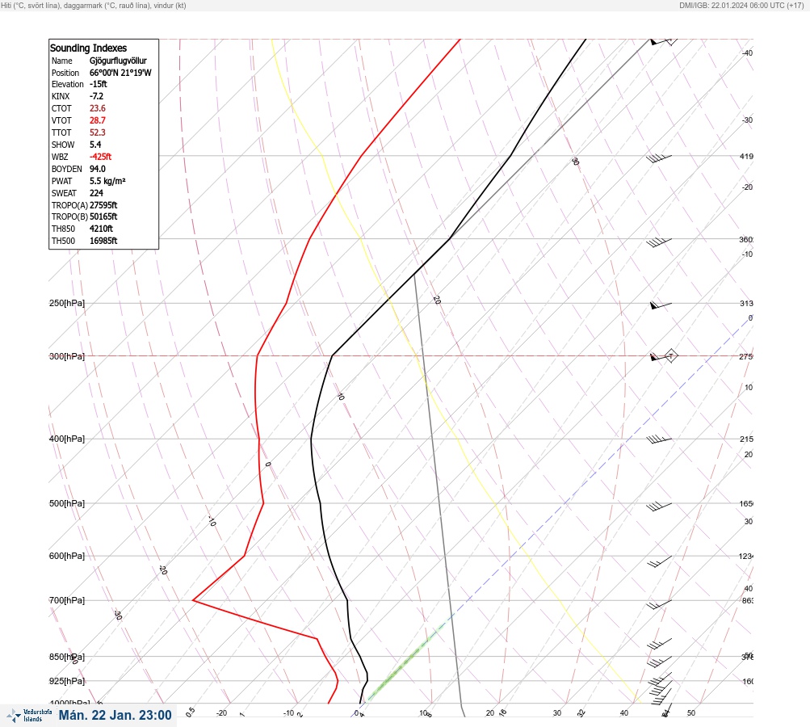The width and height of the screenshot is (810, 727).
Task: Click the 500[hPa] pressure label
Action: [67, 503]
